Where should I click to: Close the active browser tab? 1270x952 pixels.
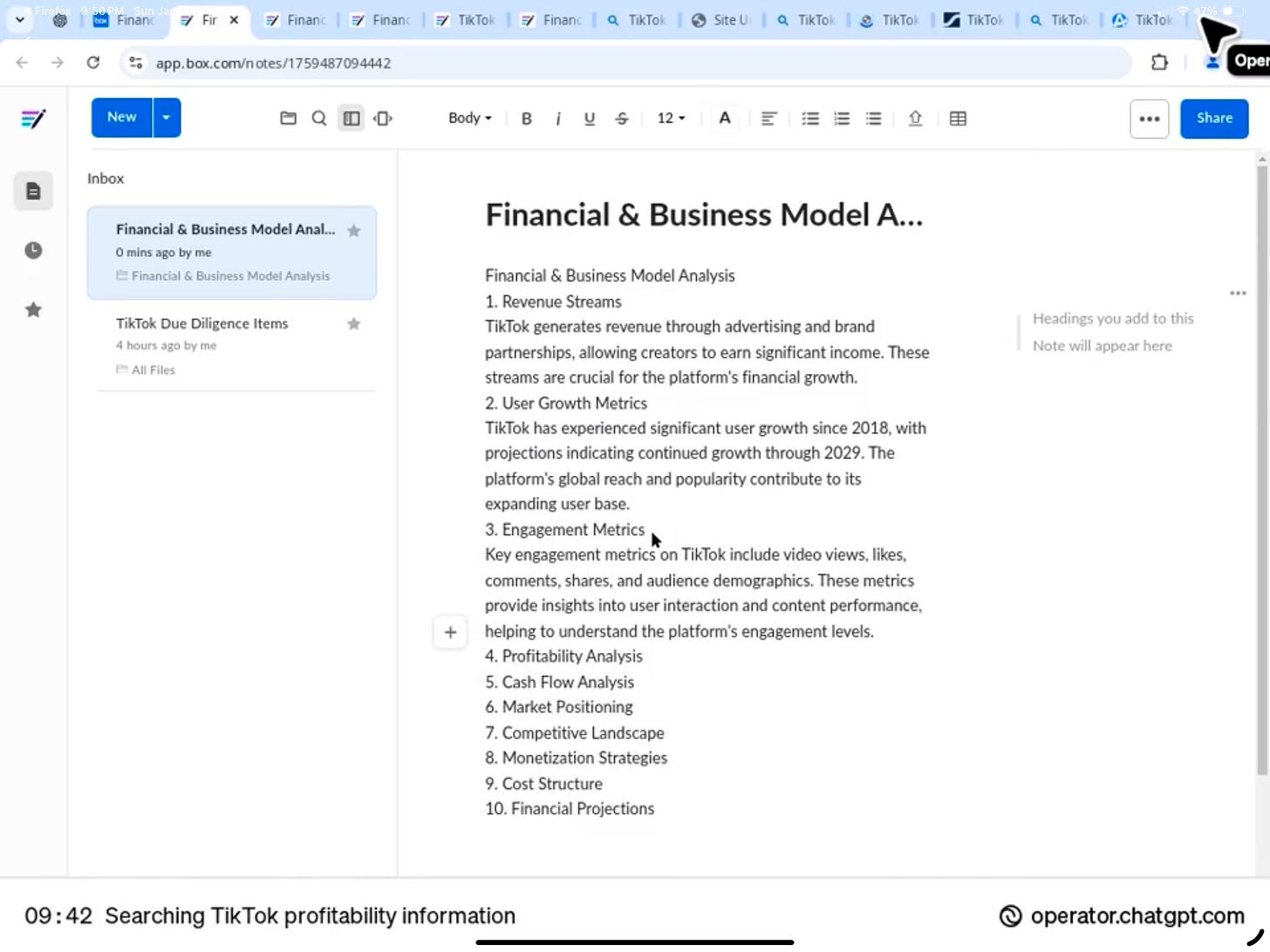[x=234, y=20]
